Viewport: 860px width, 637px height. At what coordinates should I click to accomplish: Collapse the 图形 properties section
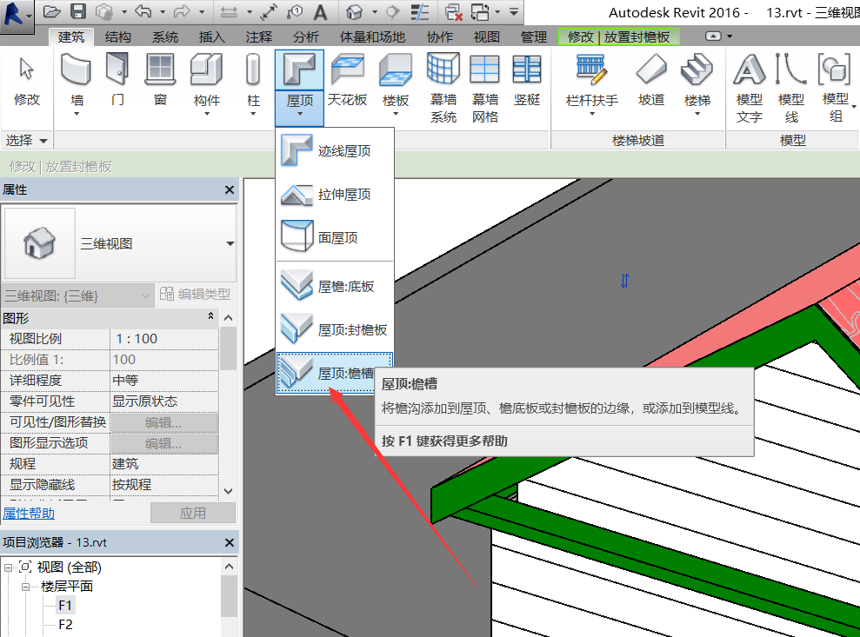[210, 318]
